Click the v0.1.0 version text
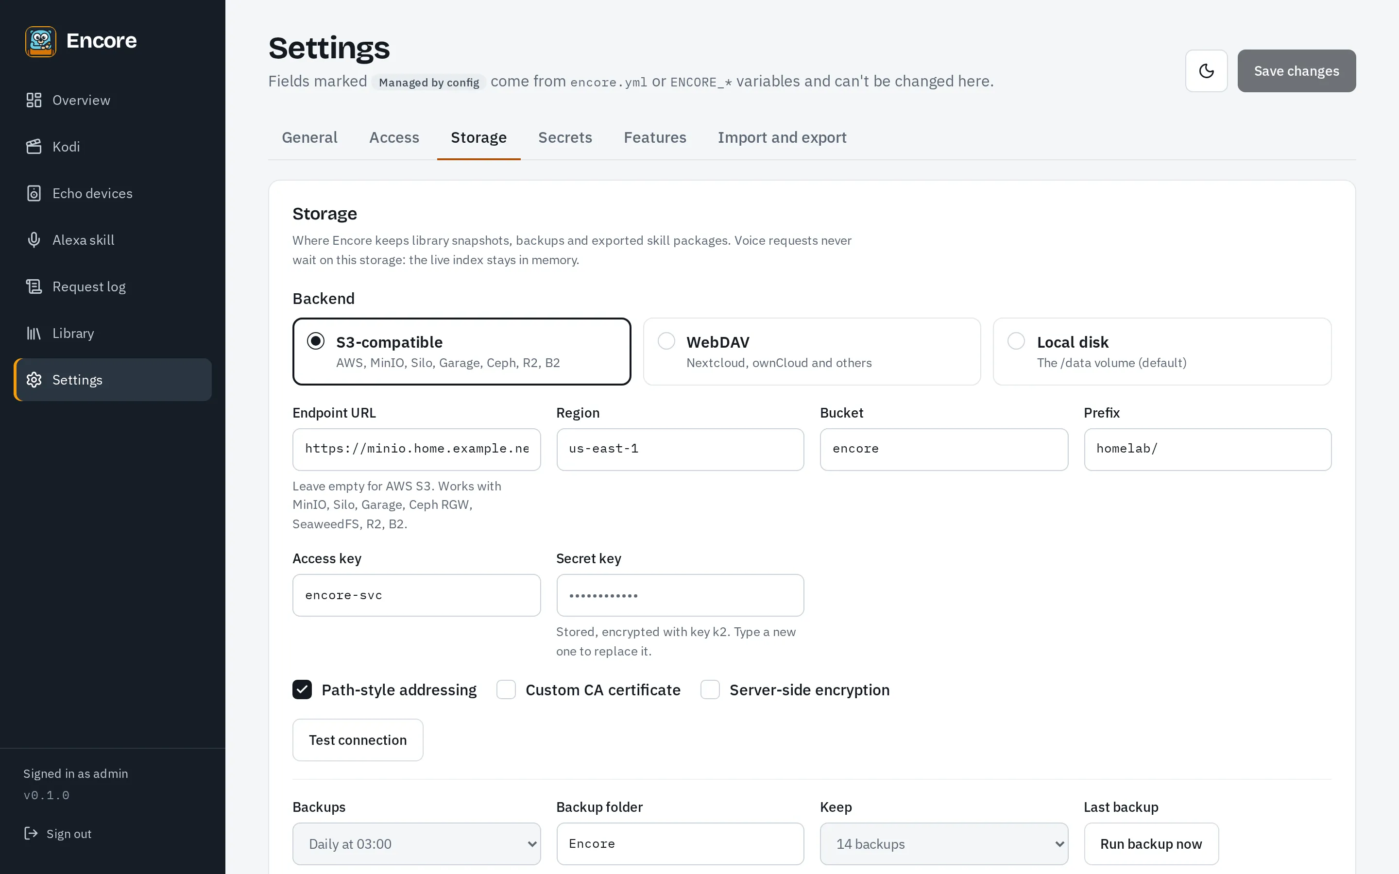Image resolution: width=1399 pixels, height=874 pixels. point(46,795)
